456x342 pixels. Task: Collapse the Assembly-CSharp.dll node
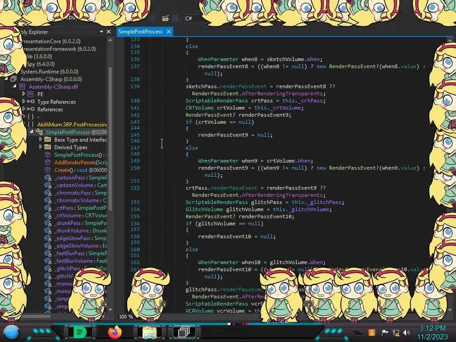tap(15, 86)
